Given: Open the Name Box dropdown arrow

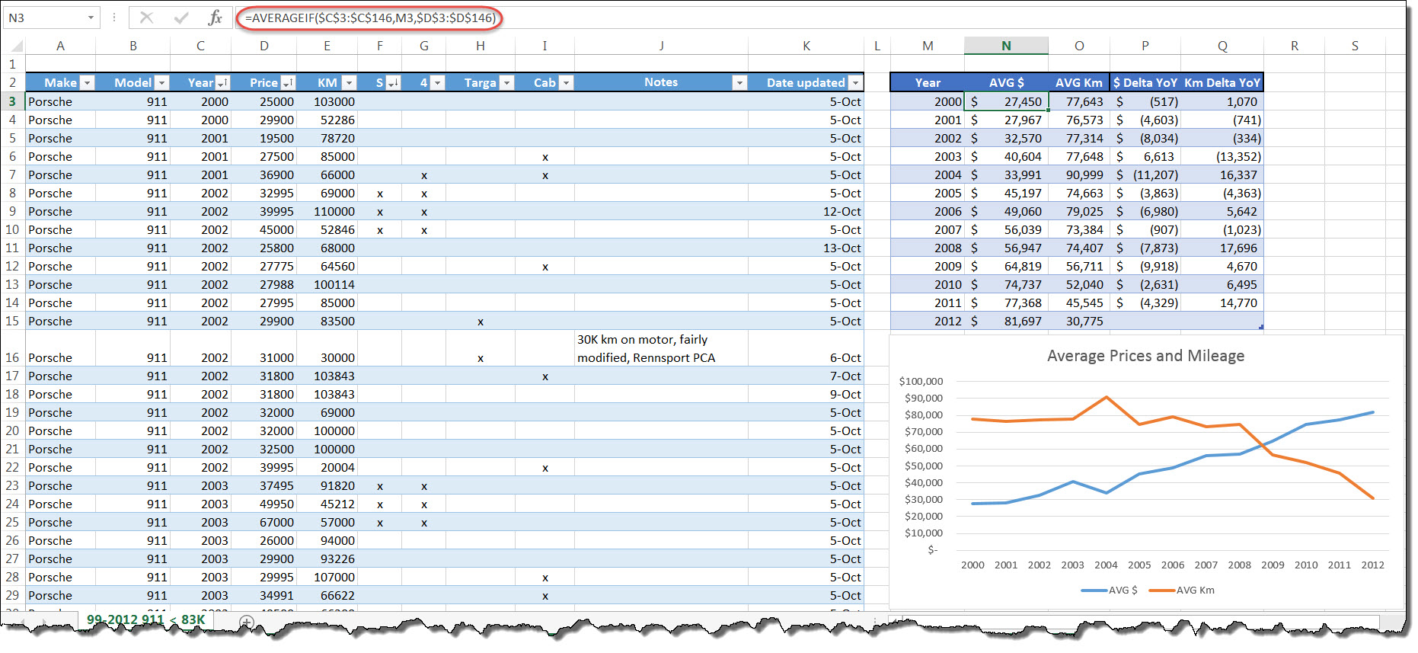Looking at the screenshot, I should (91, 18).
